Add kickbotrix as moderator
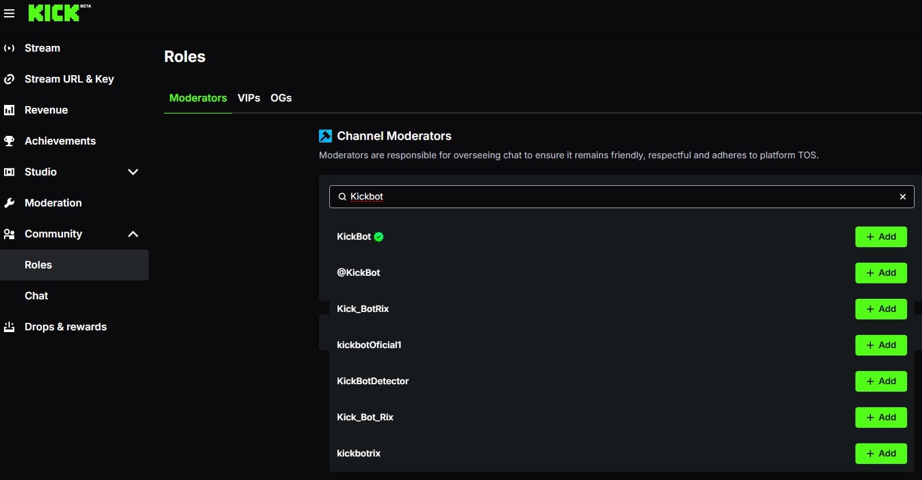The width and height of the screenshot is (922, 480). pyautogui.click(x=881, y=454)
